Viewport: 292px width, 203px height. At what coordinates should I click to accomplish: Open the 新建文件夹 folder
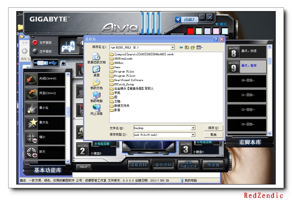[120, 106]
